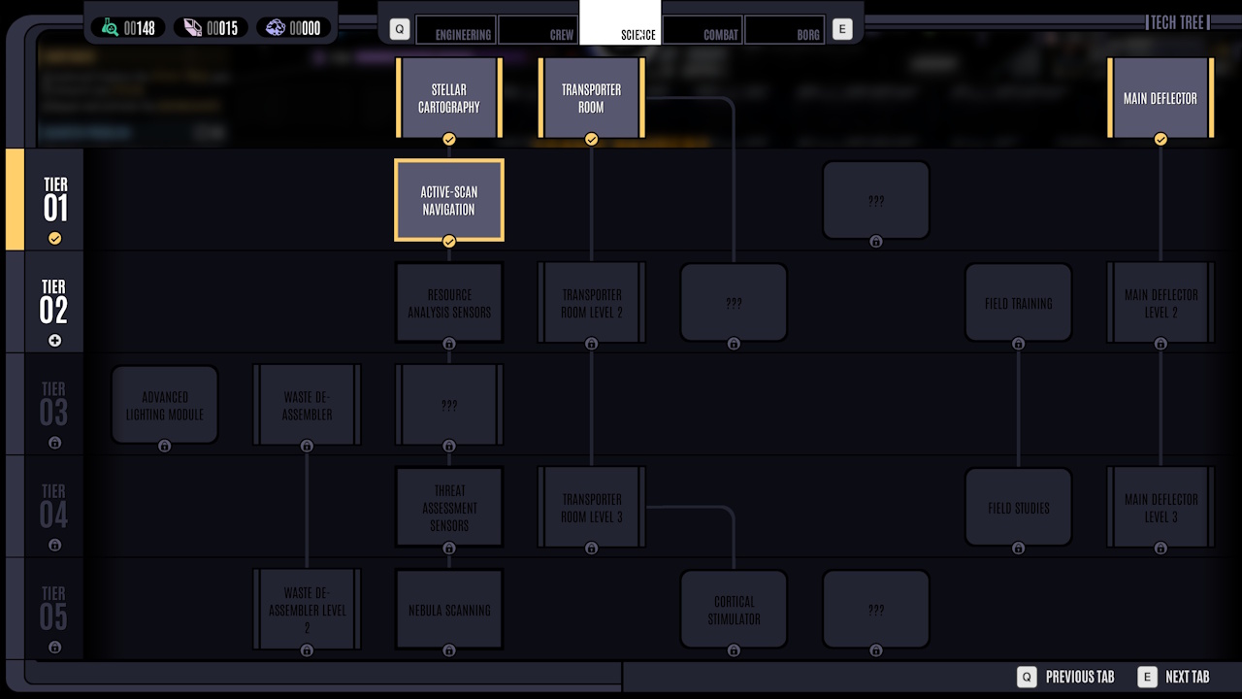
Task: Click the E key icon beside Borg tab
Action: click(841, 29)
